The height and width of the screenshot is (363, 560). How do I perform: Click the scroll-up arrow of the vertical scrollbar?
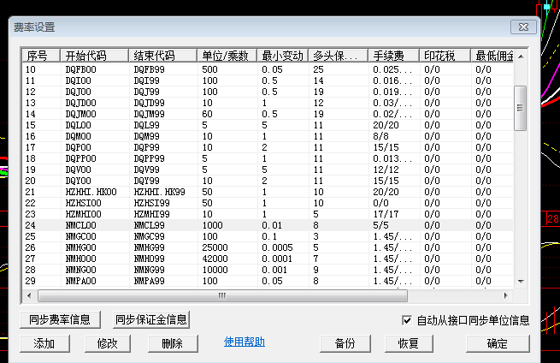point(521,57)
